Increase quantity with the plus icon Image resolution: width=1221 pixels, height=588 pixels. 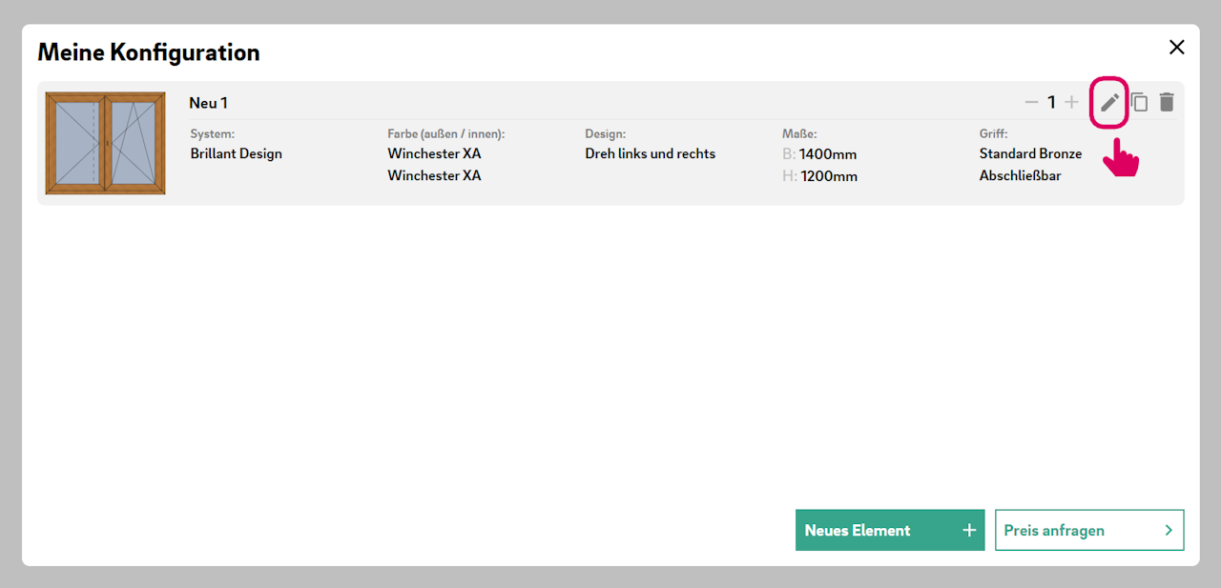coord(1071,102)
